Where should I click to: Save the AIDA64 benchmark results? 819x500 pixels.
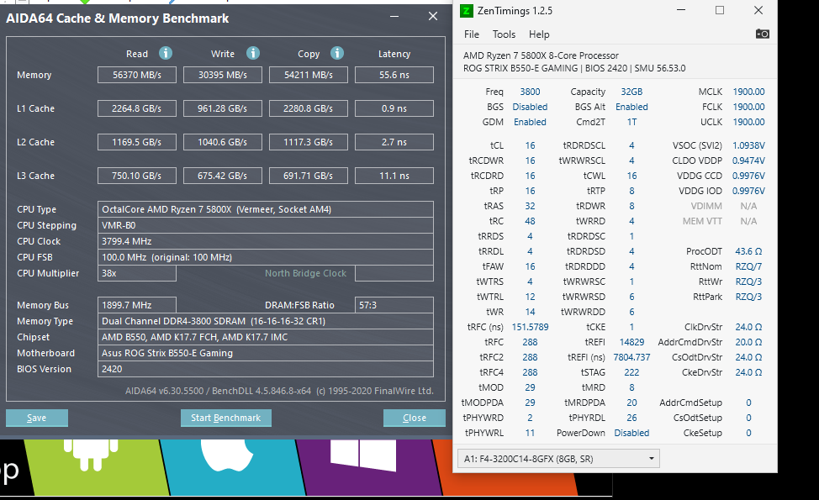point(36,418)
